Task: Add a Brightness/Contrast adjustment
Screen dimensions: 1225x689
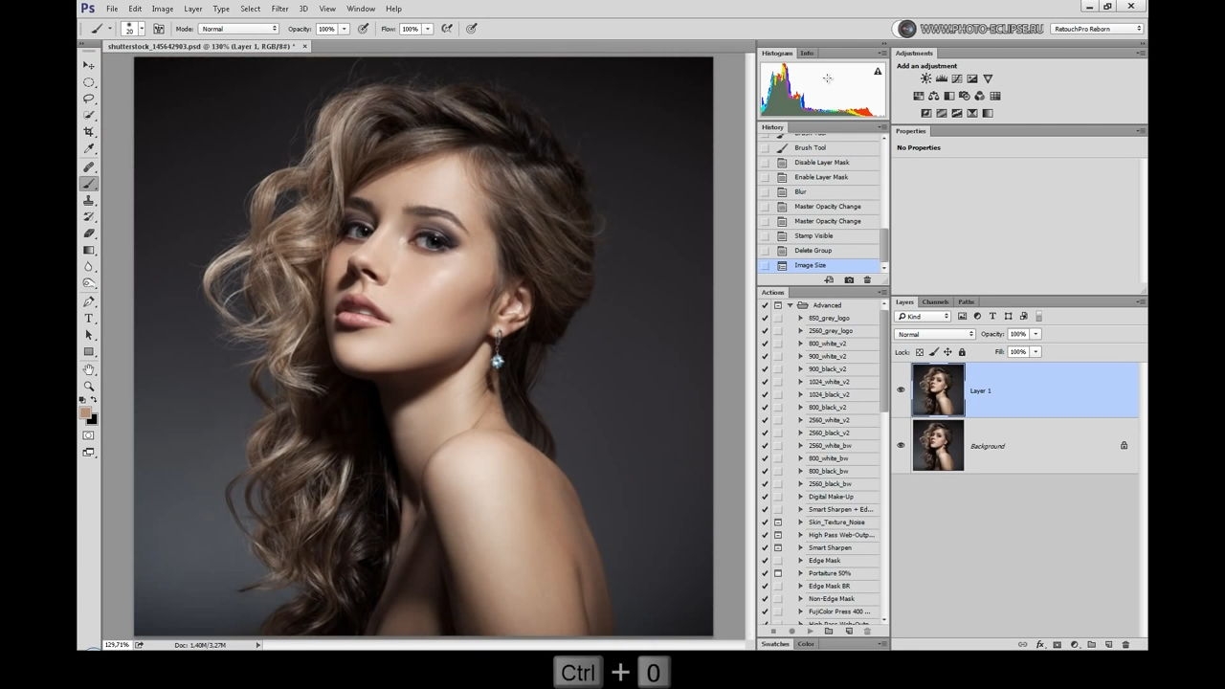Action: [x=925, y=78]
